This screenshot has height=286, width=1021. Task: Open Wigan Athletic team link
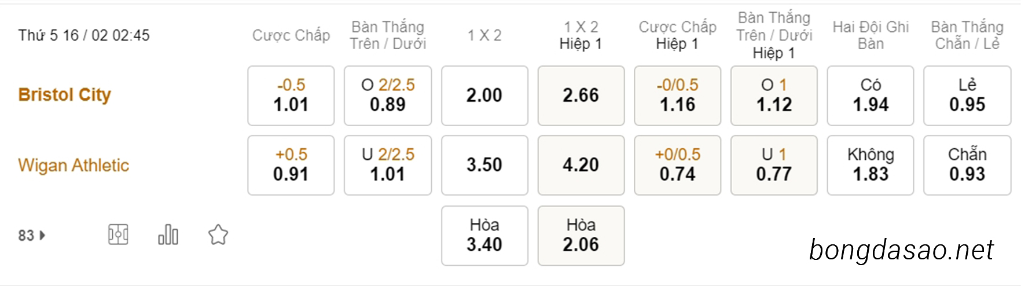click(x=74, y=166)
